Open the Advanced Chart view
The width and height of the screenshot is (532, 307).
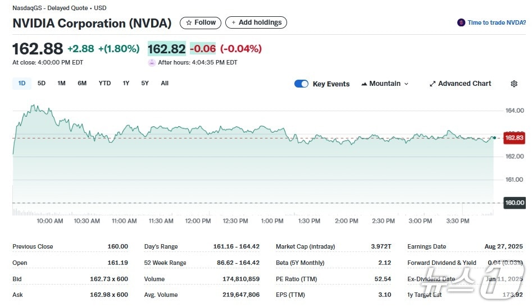pos(464,84)
